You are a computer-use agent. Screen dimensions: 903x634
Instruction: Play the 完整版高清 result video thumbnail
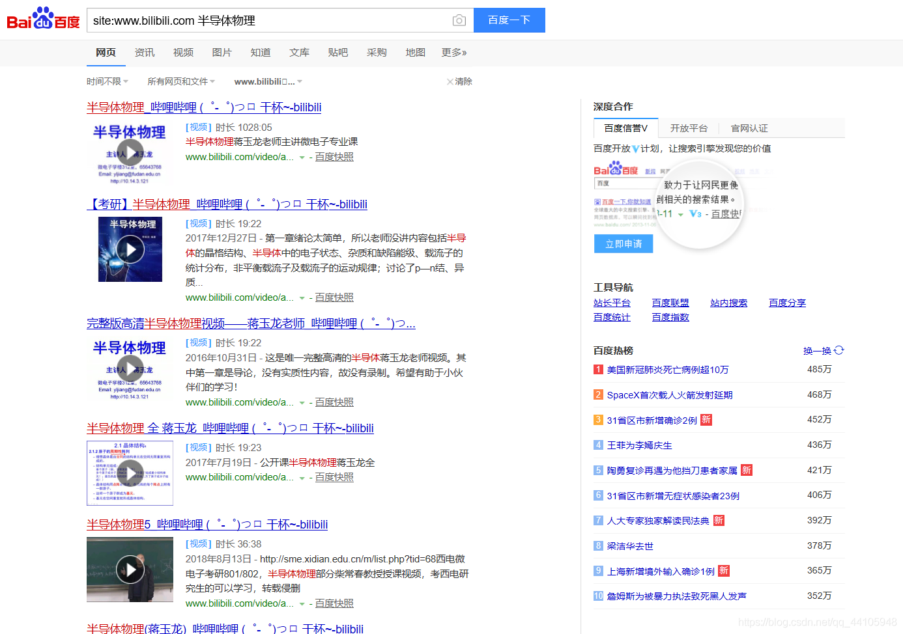tap(130, 368)
